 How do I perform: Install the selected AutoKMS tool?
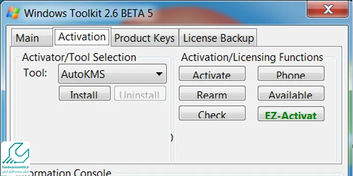pyautogui.click(x=85, y=93)
